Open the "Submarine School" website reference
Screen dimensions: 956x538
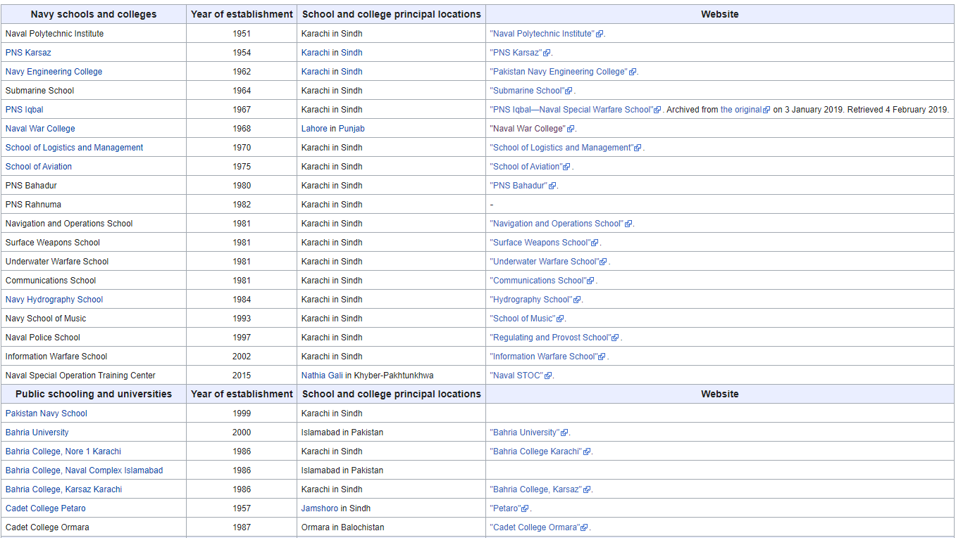[x=527, y=91]
